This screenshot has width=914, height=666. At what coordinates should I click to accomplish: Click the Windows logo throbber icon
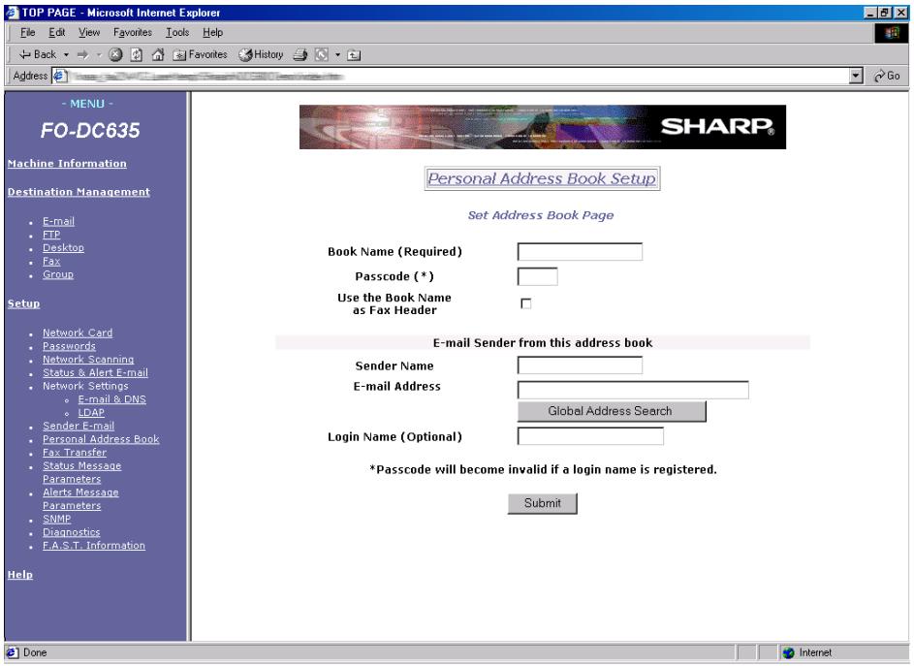click(x=892, y=33)
